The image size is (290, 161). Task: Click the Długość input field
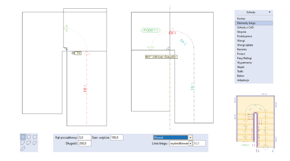(x=84, y=144)
